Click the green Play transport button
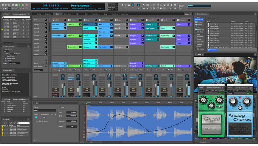This screenshot has width=258, height=146. [20, 5]
